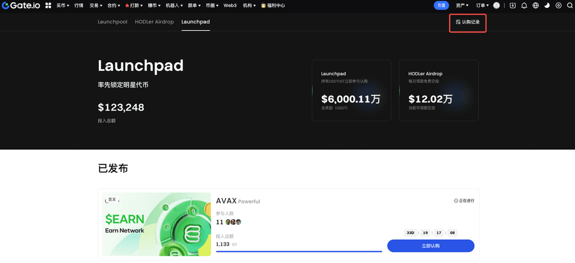The height and width of the screenshot is (263, 575).
Task: Open the notifications bell
Action: coord(524,6)
